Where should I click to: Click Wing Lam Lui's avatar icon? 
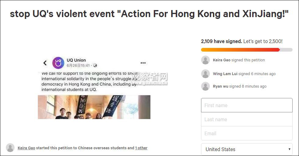(x=205, y=74)
